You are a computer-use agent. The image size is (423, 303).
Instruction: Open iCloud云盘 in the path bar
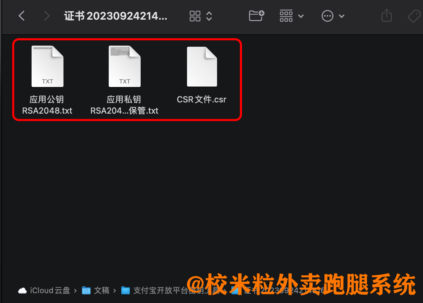pyautogui.click(x=44, y=290)
